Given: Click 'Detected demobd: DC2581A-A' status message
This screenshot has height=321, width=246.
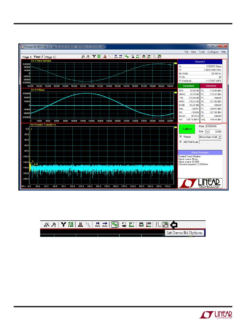Looking at the screenshot, I should [x=193, y=165].
